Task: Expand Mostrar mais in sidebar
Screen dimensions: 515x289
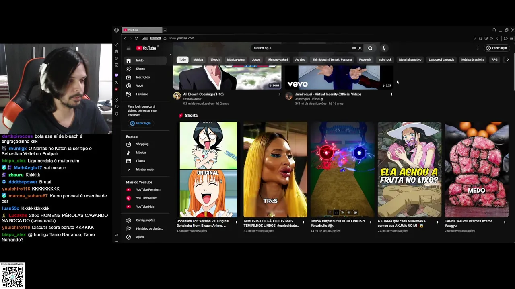Action: (146, 169)
